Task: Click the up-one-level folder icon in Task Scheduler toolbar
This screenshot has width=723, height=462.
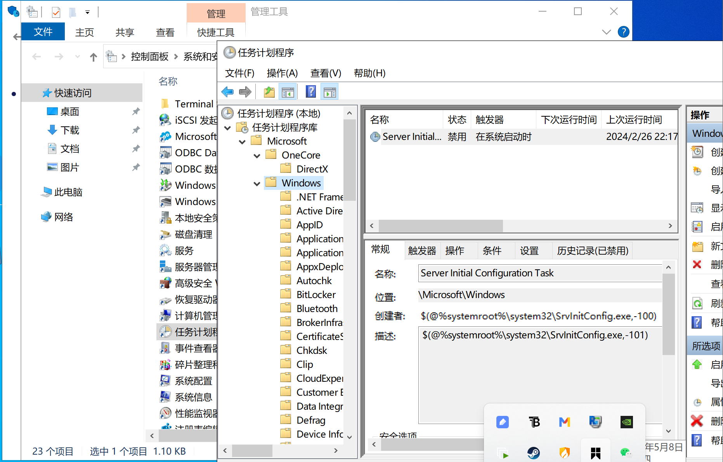Action: click(x=269, y=92)
